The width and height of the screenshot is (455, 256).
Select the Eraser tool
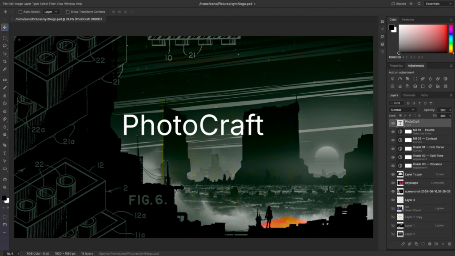click(4, 111)
